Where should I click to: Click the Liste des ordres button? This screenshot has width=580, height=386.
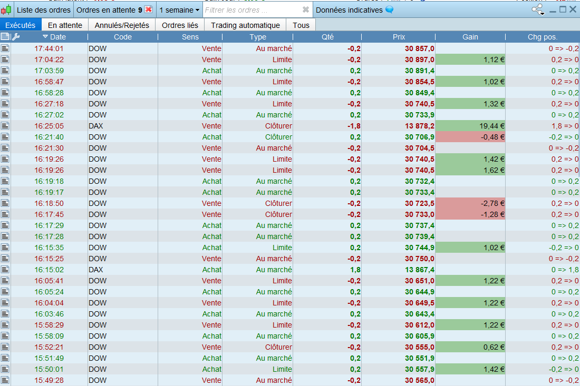point(44,10)
